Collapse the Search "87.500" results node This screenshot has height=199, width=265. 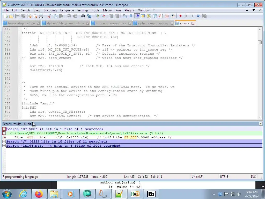click(4, 129)
